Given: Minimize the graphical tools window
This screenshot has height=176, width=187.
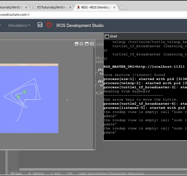Looking at the screenshot, I should [x=81, y=44].
